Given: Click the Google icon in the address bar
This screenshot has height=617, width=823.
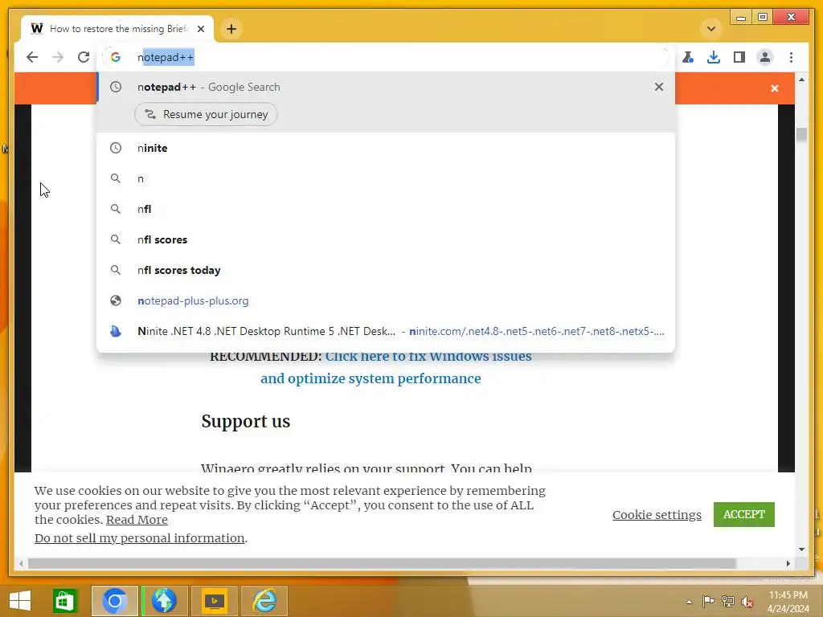Looking at the screenshot, I should click(x=116, y=57).
